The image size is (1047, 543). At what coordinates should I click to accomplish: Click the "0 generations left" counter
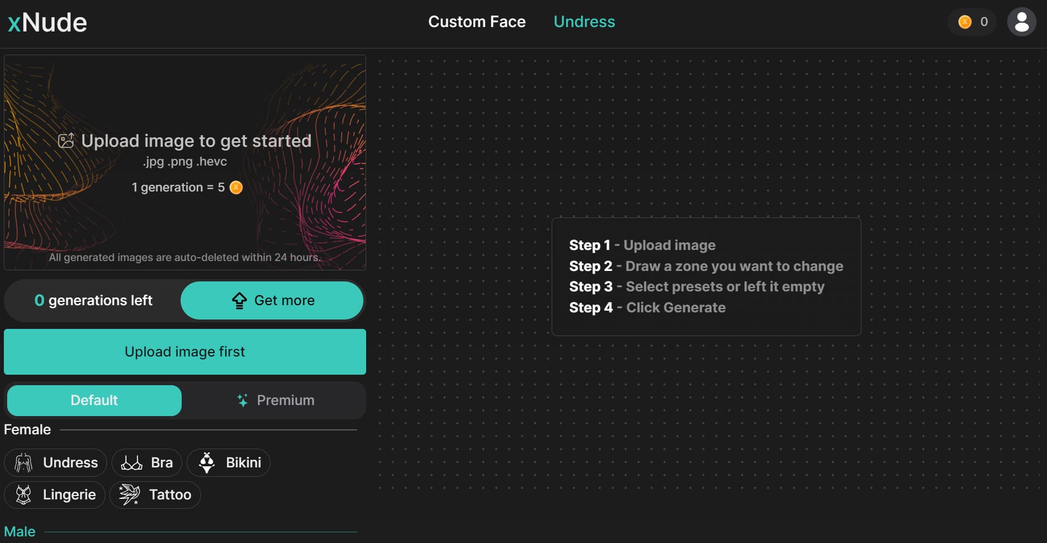click(93, 301)
